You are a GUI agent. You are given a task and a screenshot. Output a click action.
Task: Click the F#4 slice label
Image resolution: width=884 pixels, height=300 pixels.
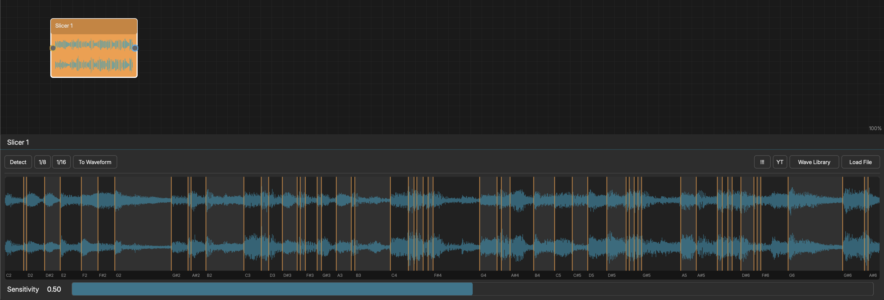tap(438, 275)
